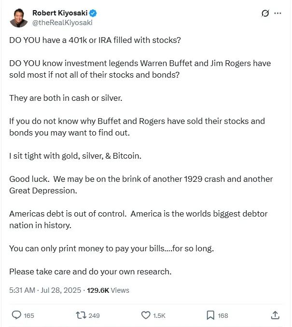Image resolution: width=292 pixels, height=327 pixels.
Task: Toggle the Bookmark ribbon icon
Action: [210, 315]
